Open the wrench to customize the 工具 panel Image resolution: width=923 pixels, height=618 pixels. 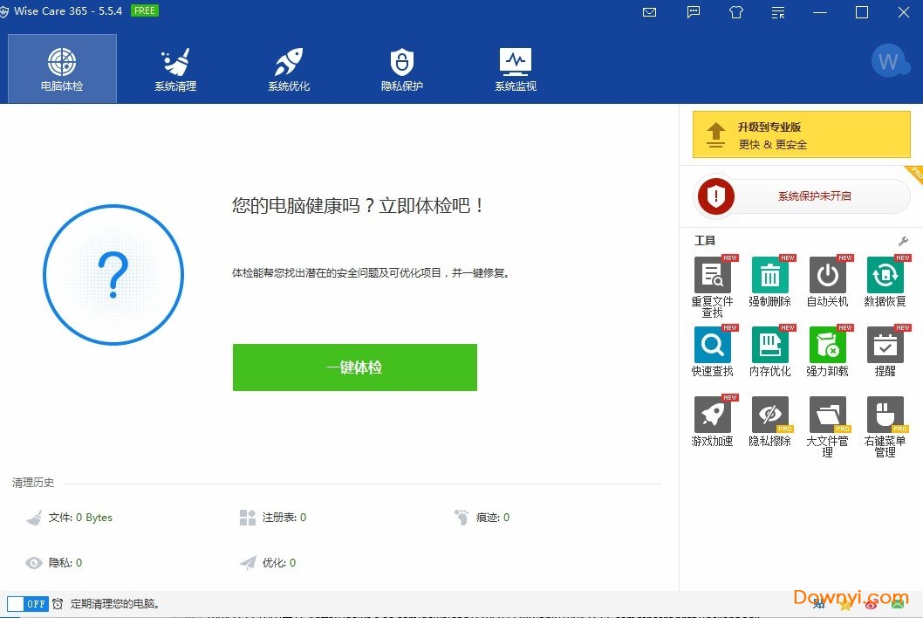click(903, 240)
